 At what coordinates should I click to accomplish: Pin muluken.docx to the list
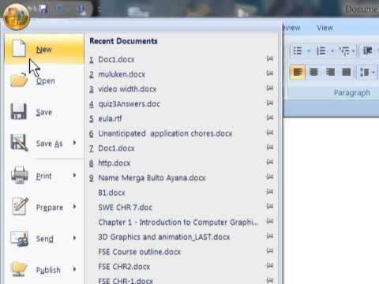coord(270,73)
